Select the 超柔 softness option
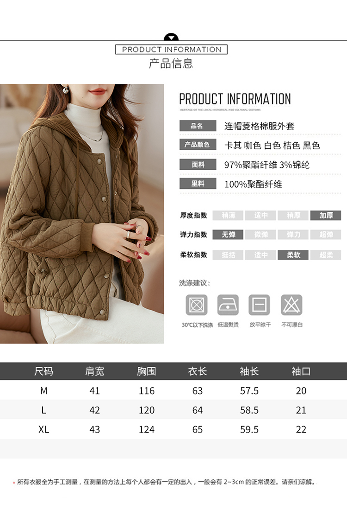The width and height of the screenshot is (347, 510). pyautogui.click(x=326, y=255)
